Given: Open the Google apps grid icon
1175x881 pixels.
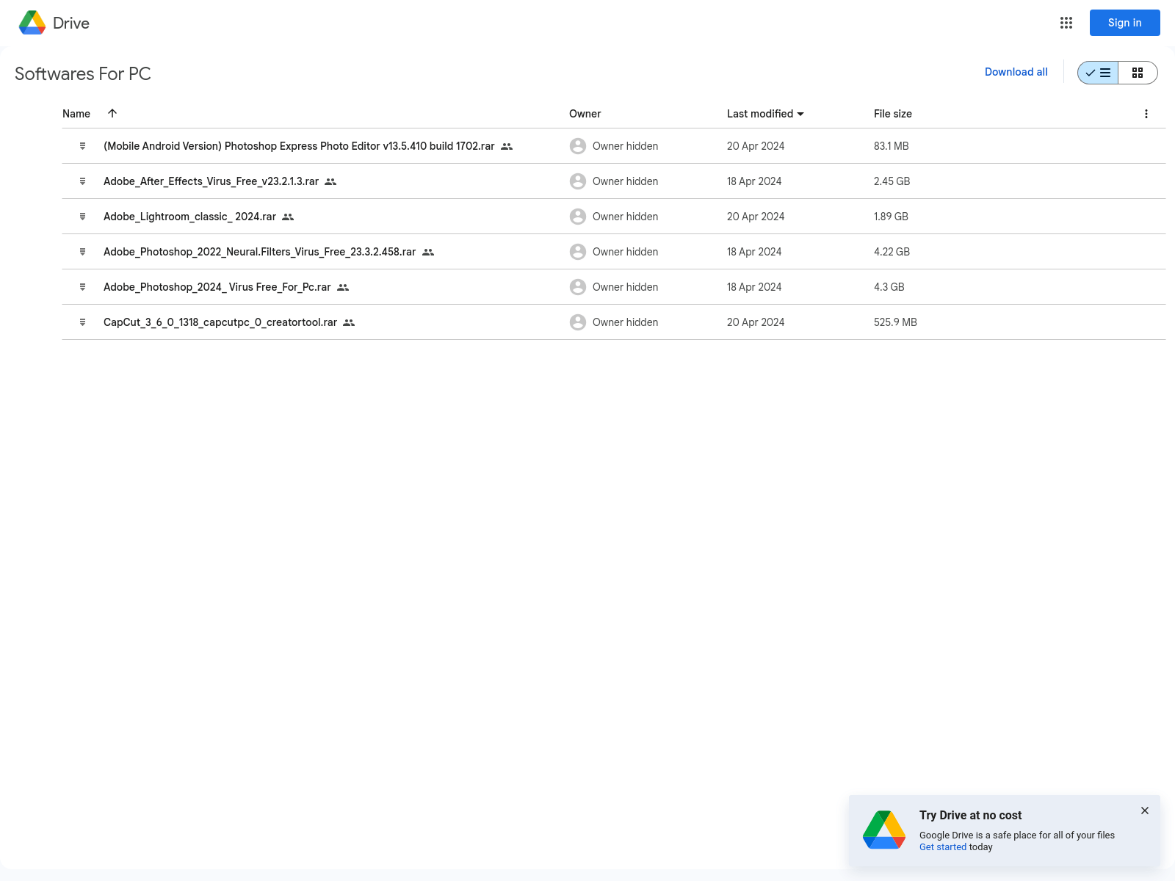Looking at the screenshot, I should click(x=1066, y=23).
